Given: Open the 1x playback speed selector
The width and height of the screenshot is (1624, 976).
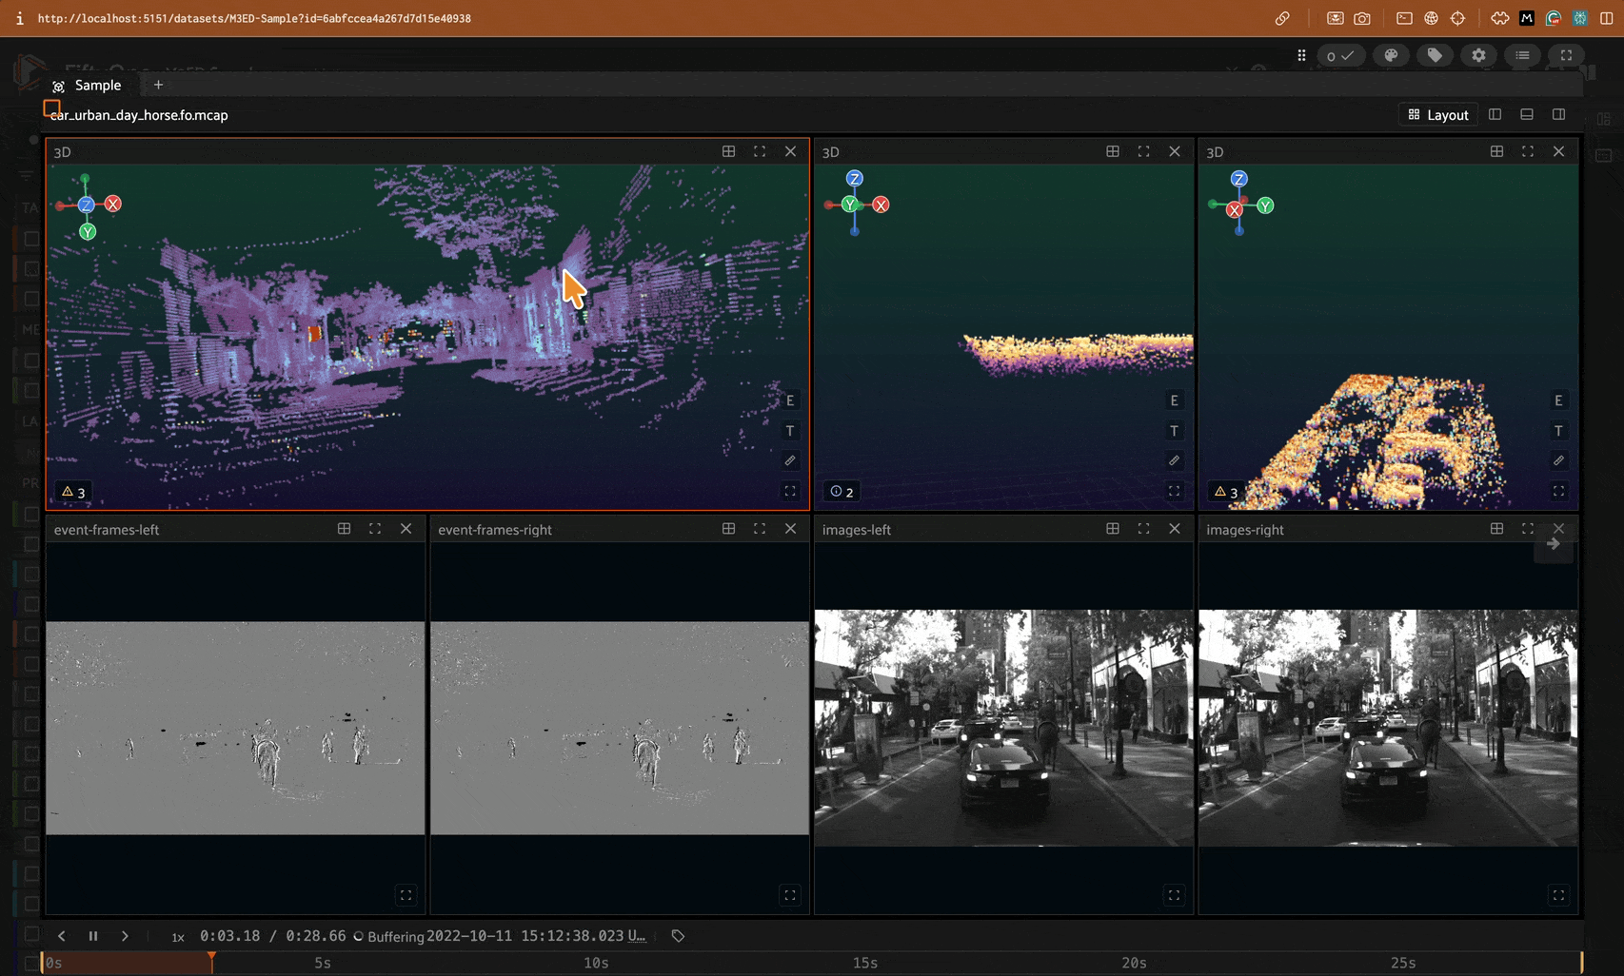Looking at the screenshot, I should [x=178, y=937].
